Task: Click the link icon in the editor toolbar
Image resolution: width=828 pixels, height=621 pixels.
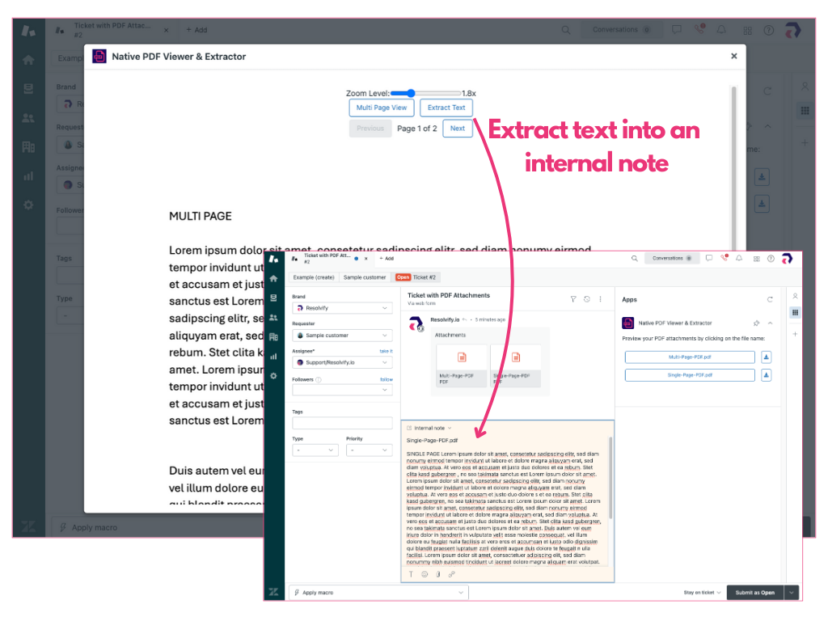Action: (451, 574)
